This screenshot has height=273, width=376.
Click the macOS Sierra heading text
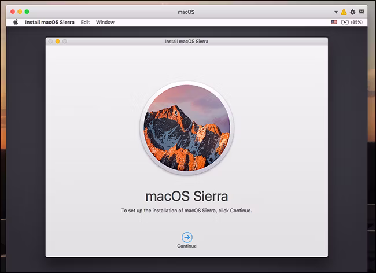(x=187, y=196)
